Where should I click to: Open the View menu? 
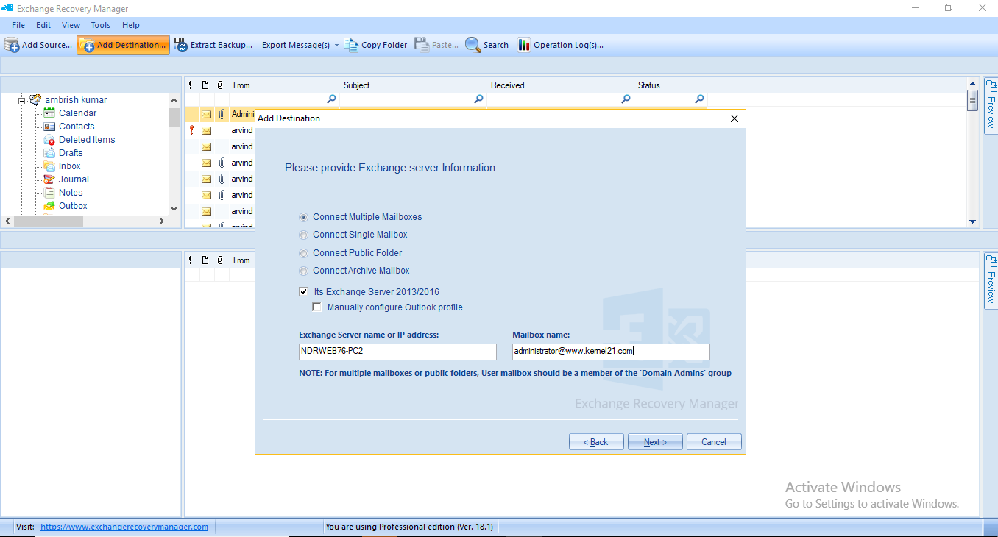click(71, 25)
